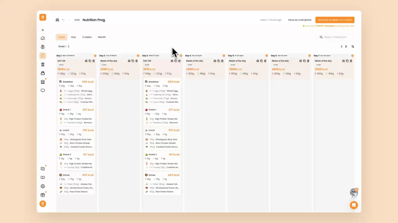Click the orange plus button on Day 2
The height and width of the screenshot is (223, 398).
coord(138,56)
